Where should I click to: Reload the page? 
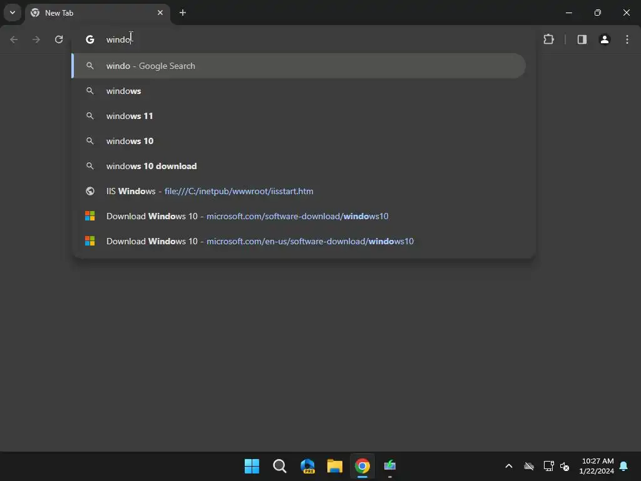[x=59, y=39]
